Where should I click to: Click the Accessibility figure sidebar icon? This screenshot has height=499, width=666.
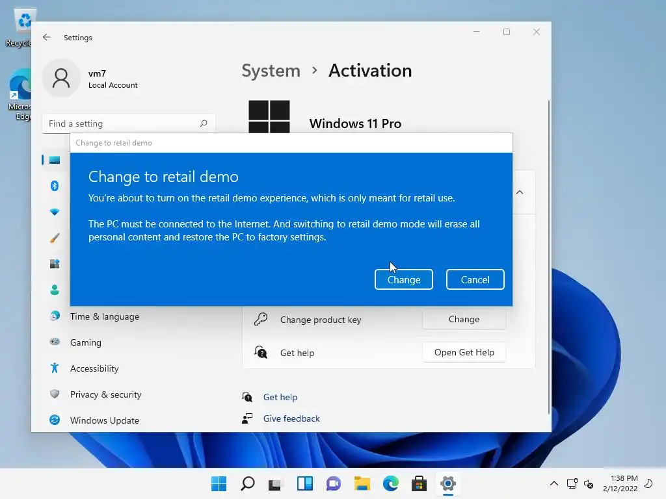[55, 368]
